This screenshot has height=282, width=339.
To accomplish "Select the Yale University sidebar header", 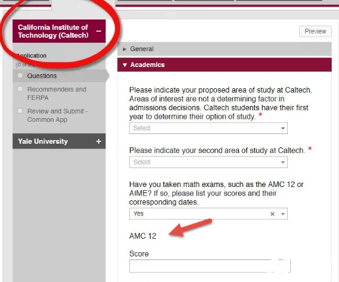I will coord(59,141).
